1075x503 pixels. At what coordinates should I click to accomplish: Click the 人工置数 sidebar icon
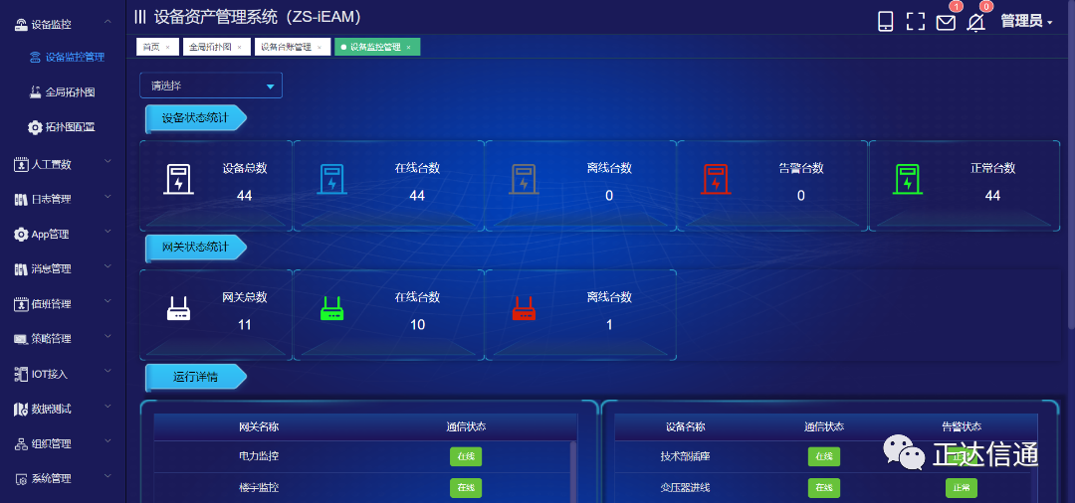click(x=21, y=164)
